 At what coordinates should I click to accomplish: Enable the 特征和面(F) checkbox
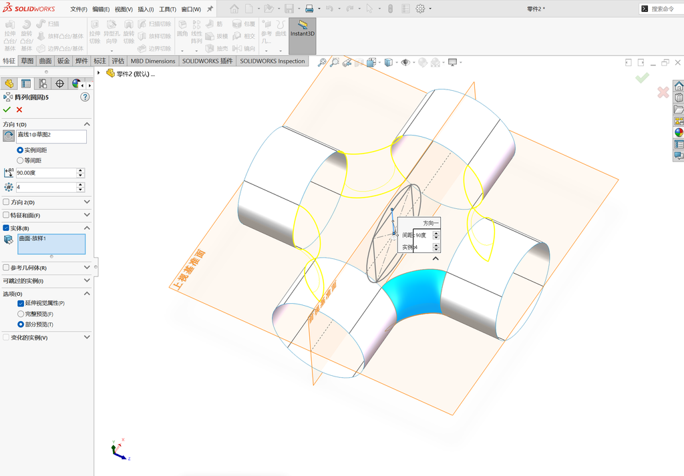click(6, 216)
